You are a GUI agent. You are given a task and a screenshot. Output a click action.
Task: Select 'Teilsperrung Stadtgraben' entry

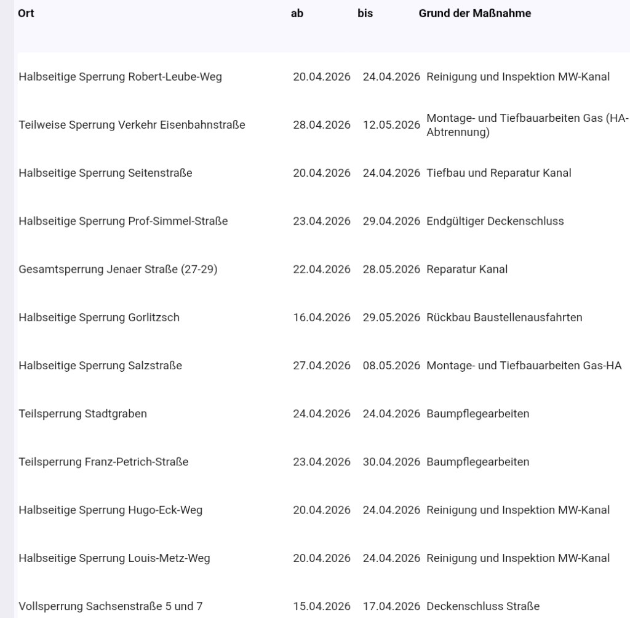(82, 414)
